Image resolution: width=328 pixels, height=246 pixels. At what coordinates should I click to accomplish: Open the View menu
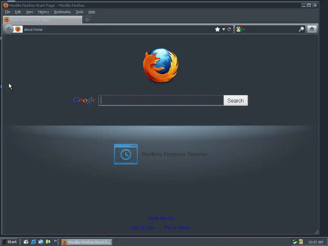(x=29, y=12)
